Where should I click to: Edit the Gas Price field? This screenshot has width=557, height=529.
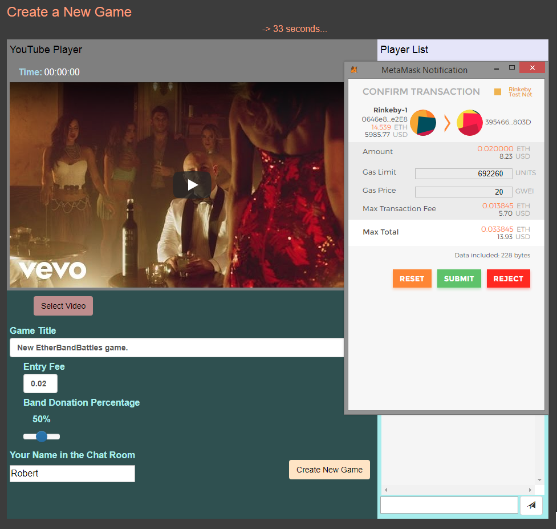click(x=464, y=192)
